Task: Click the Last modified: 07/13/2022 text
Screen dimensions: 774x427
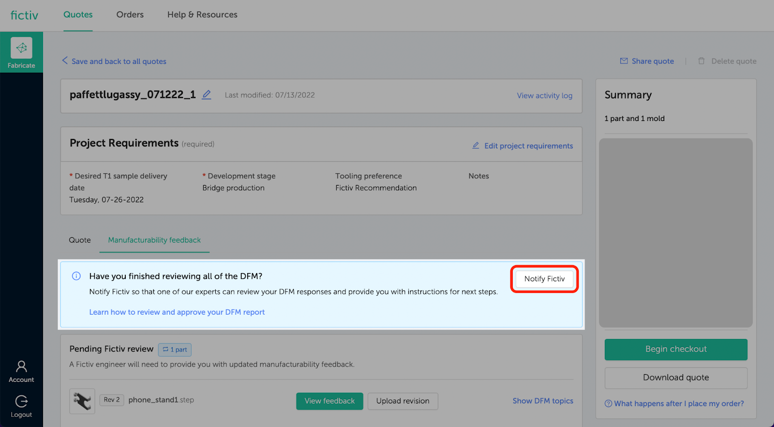Action: [269, 95]
